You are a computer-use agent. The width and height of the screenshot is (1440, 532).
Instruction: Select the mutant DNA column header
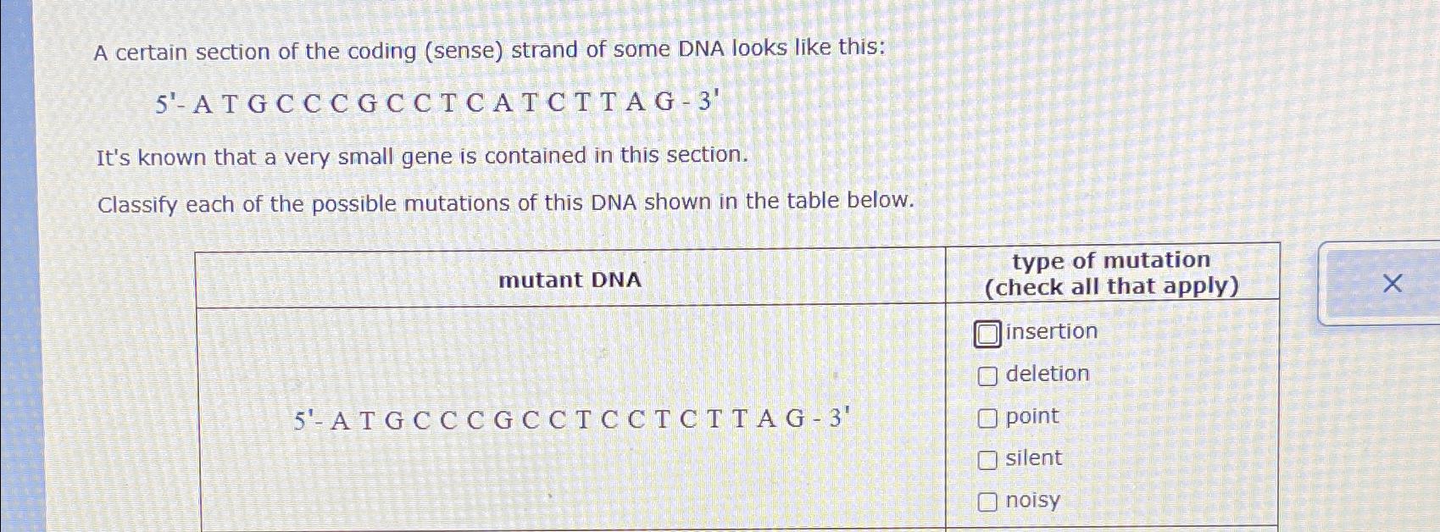coord(570,280)
